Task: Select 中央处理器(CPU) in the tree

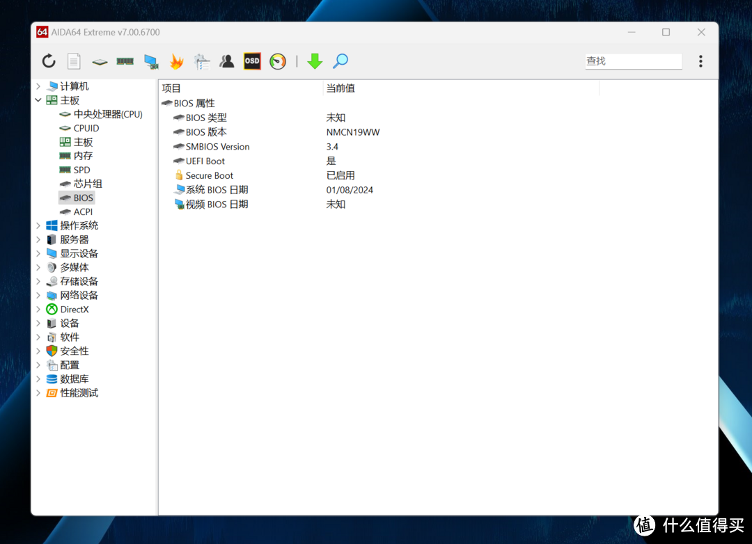Action: 101,114
